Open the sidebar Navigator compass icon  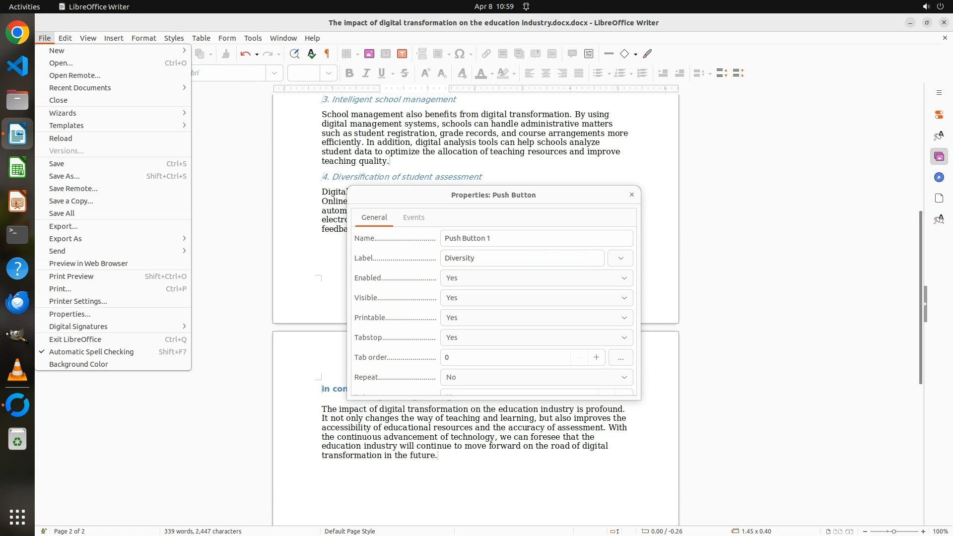point(939,178)
